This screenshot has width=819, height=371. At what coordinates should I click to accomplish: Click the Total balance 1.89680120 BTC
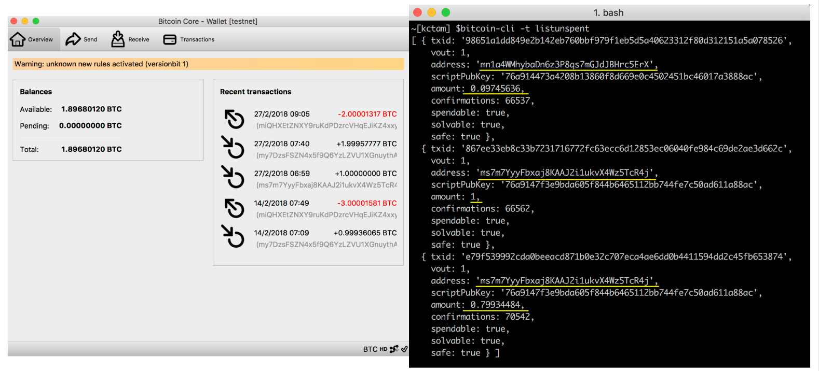(x=91, y=149)
